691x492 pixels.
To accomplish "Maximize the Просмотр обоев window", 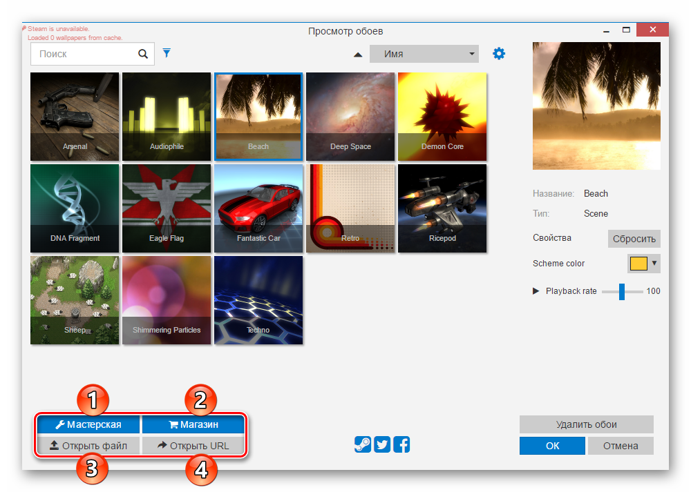I will pos(626,30).
